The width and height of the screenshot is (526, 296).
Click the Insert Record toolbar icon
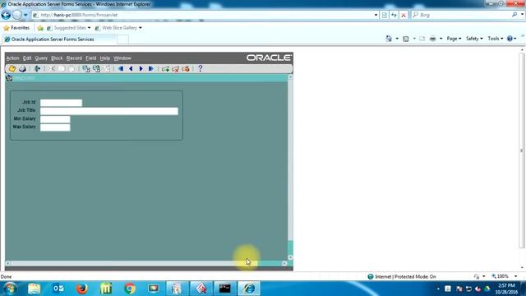point(165,69)
